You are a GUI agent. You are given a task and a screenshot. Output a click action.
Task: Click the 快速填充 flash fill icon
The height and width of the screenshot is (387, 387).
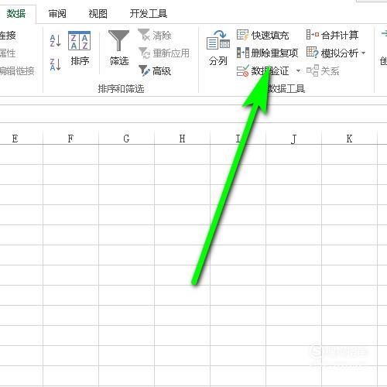242,35
